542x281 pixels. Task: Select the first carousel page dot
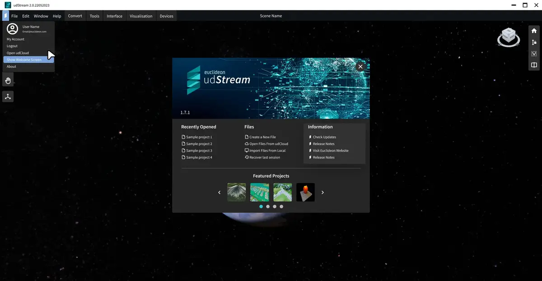pos(261,206)
